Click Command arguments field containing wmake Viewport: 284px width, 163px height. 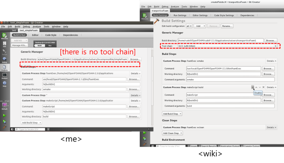coord(230,80)
